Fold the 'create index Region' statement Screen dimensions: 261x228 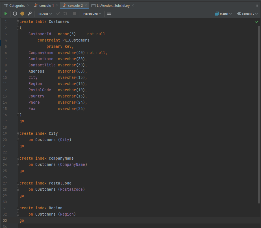pyautogui.click(x=18, y=208)
